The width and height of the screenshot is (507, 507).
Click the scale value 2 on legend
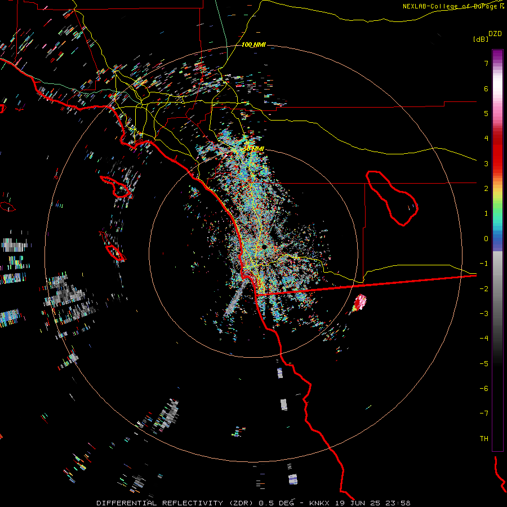pos(486,189)
